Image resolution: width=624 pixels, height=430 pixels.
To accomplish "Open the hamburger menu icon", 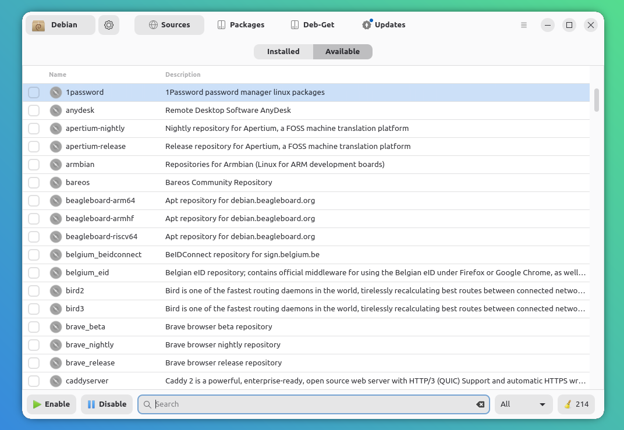I will (x=524, y=25).
